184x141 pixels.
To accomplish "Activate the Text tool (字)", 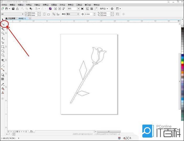I will pos(3,60).
